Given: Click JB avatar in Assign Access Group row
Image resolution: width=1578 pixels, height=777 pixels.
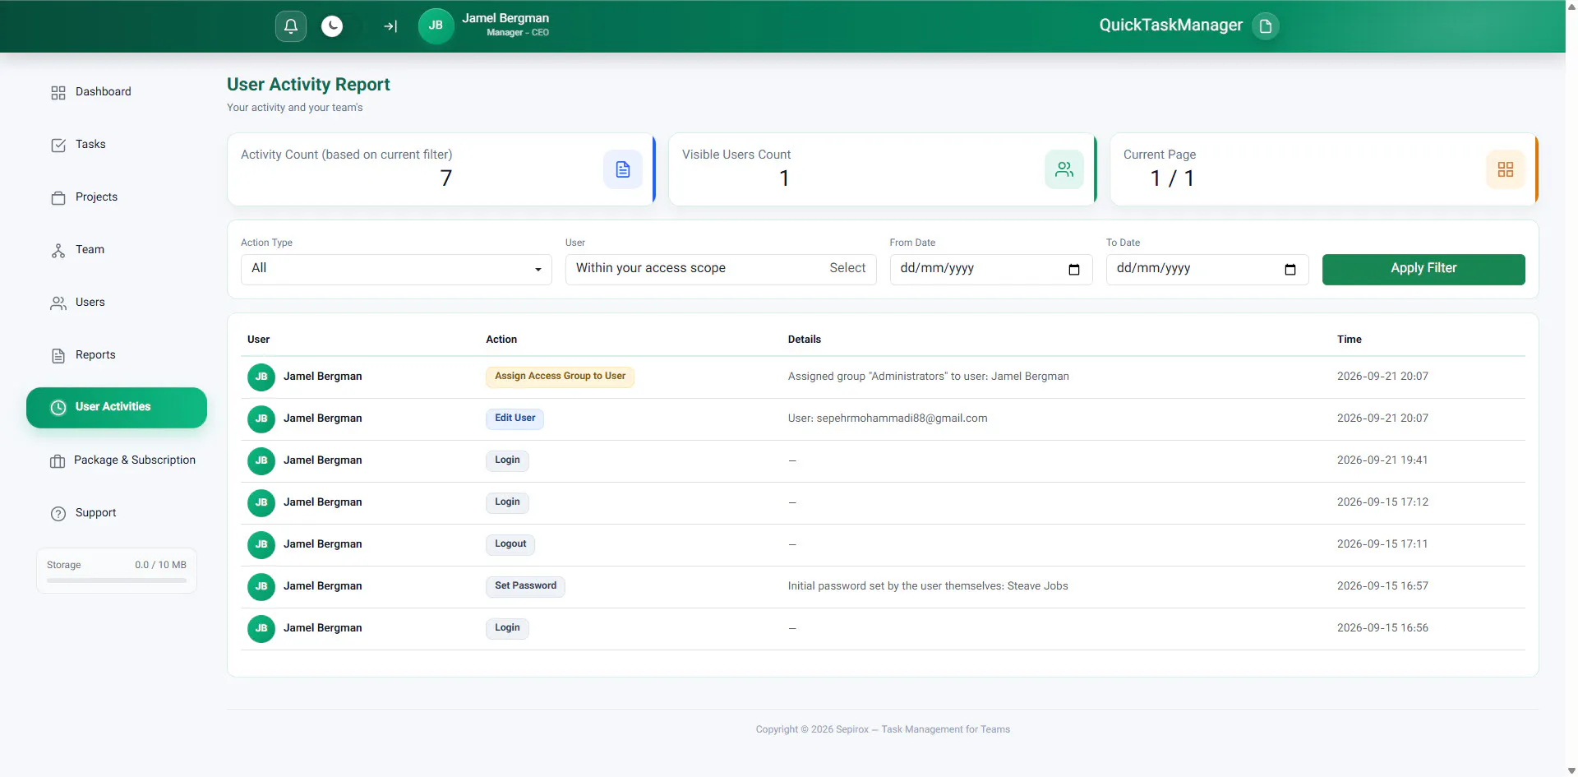Looking at the screenshot, I should 261,377.
